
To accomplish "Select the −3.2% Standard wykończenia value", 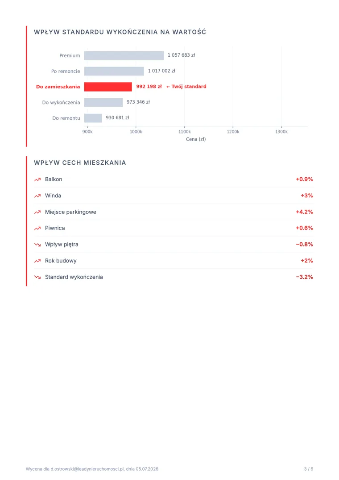I will point(304,277).
